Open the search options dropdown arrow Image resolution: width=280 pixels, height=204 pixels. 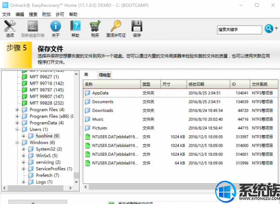click(x=277, y=28)
